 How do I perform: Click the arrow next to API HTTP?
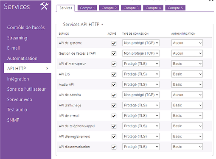click(x=47, y=68)
